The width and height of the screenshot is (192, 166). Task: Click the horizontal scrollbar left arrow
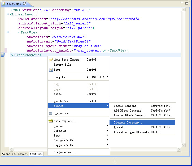click(11, 149)
